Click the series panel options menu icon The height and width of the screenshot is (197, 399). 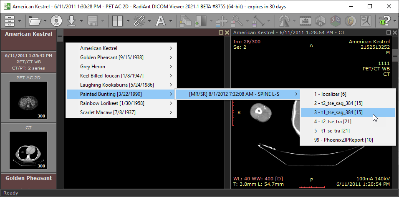(x=60, y=35)
